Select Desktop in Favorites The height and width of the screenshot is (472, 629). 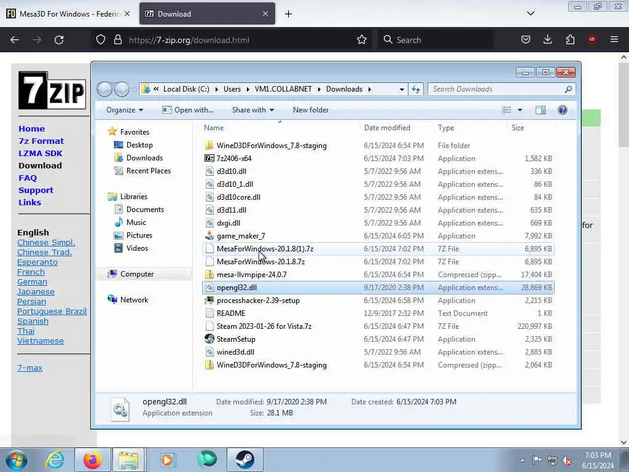(x=139, y=145)
